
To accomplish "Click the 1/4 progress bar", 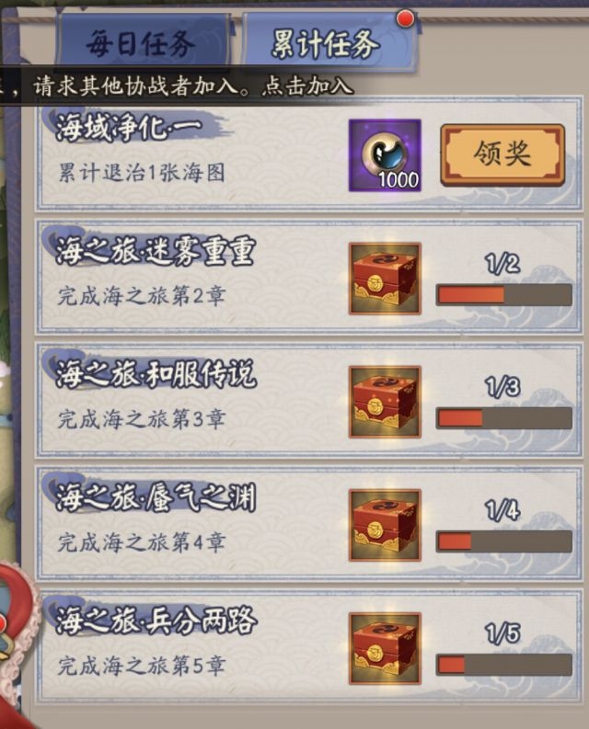I will 503,541.
